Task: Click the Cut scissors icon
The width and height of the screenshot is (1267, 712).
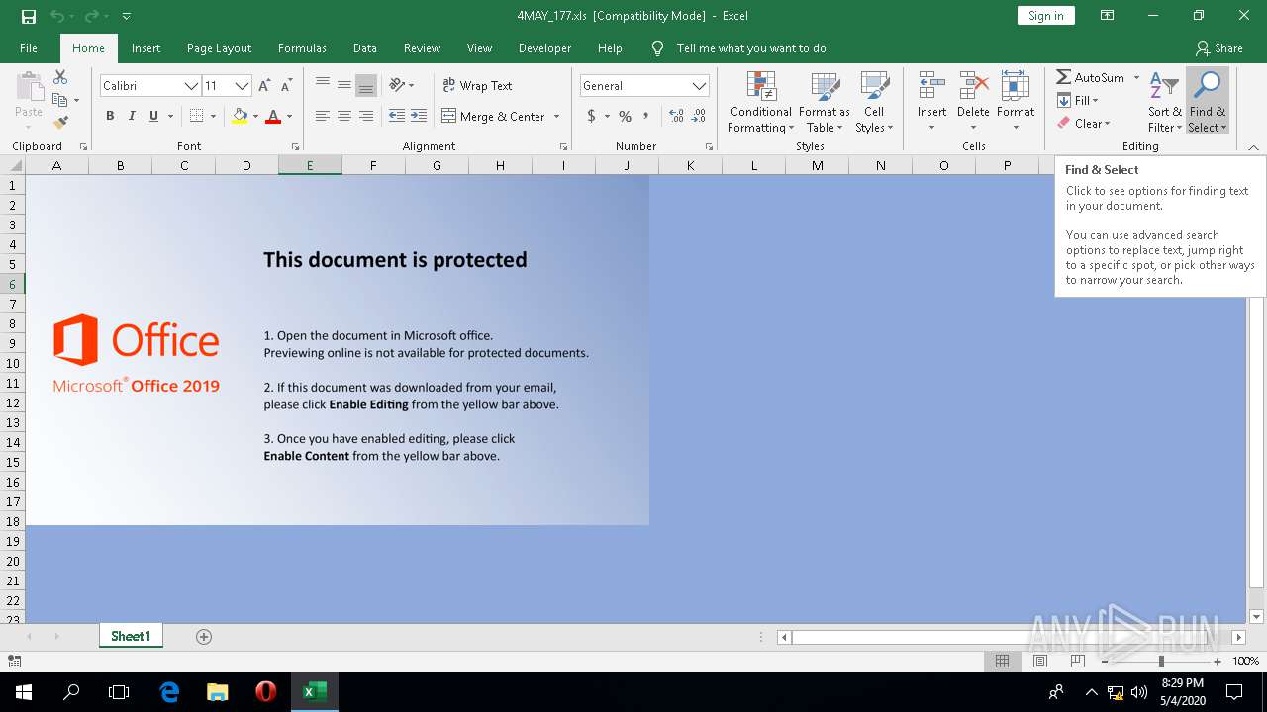Action: coord(60,77)
